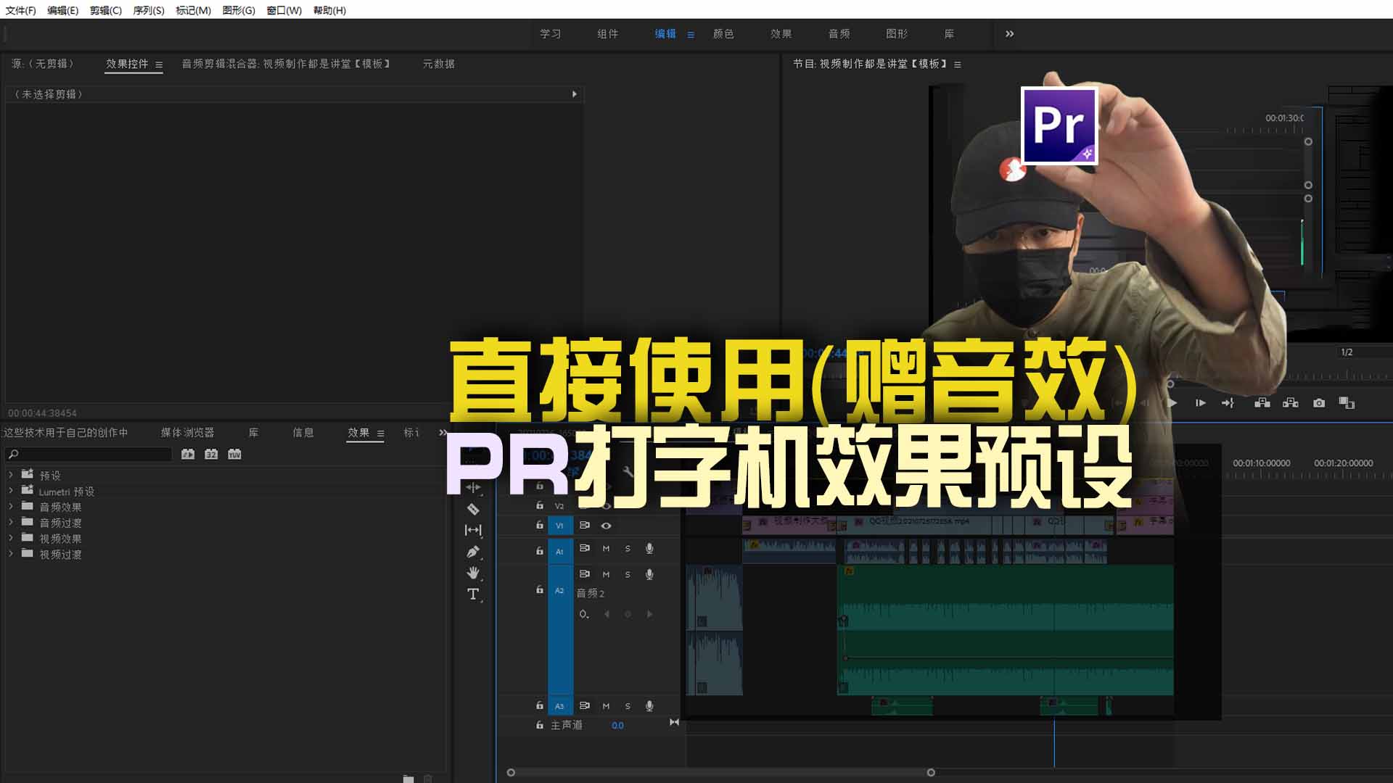Switch to the 音频 workspace

839,34
